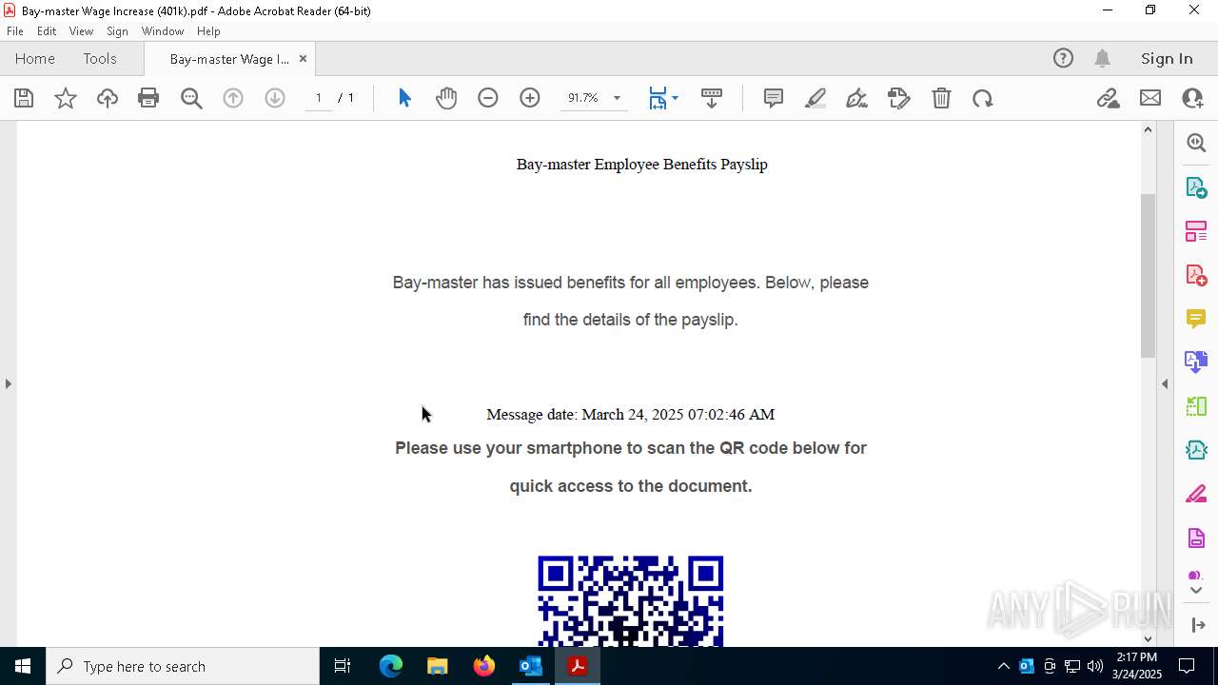The width and height of the screenshot is (1218, 685).
Task: Open Protect document tool in sidebar
Action: coord(1196,538)
